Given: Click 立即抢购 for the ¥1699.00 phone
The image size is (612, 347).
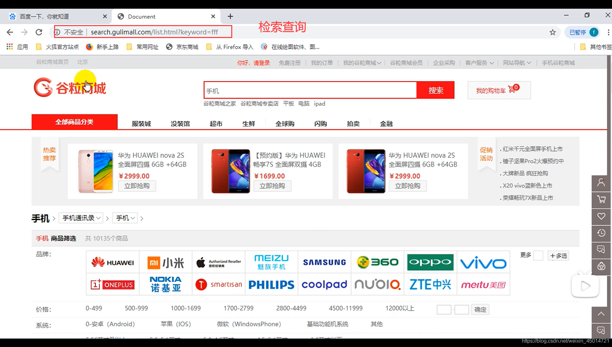Looking at the screenshot, I should (x=272, y=186).
